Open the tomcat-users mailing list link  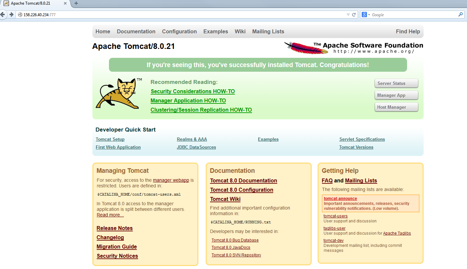336,216
